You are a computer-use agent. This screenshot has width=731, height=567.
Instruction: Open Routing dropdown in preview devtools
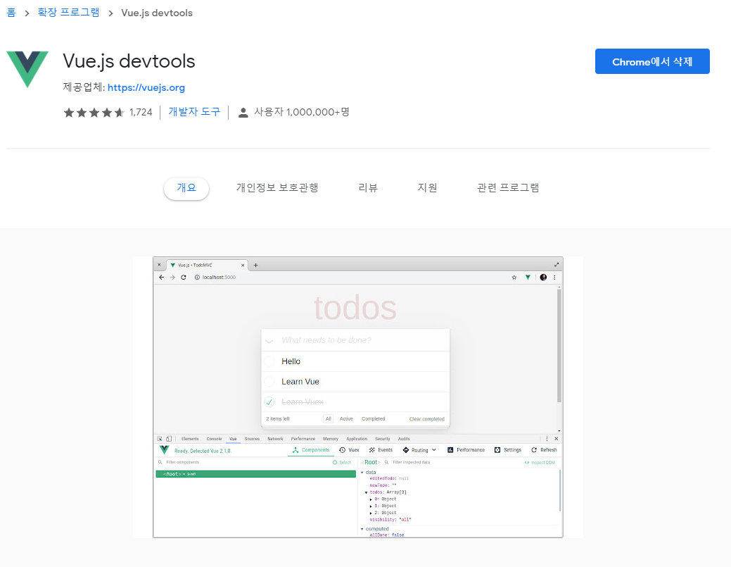click(419, 450)
